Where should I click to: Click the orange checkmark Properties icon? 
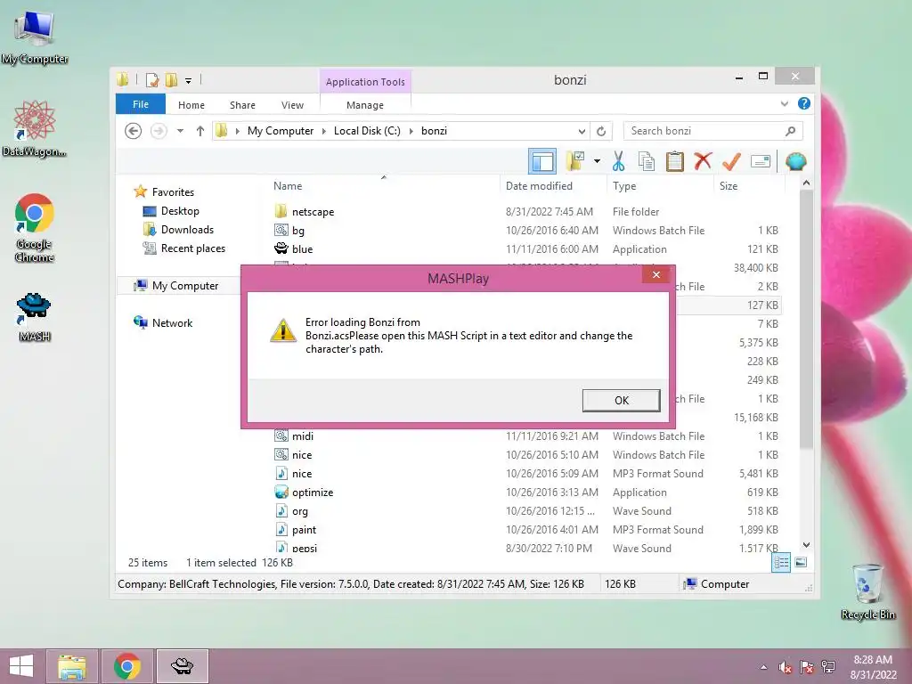pyautogui.click(x=731, y=161)
